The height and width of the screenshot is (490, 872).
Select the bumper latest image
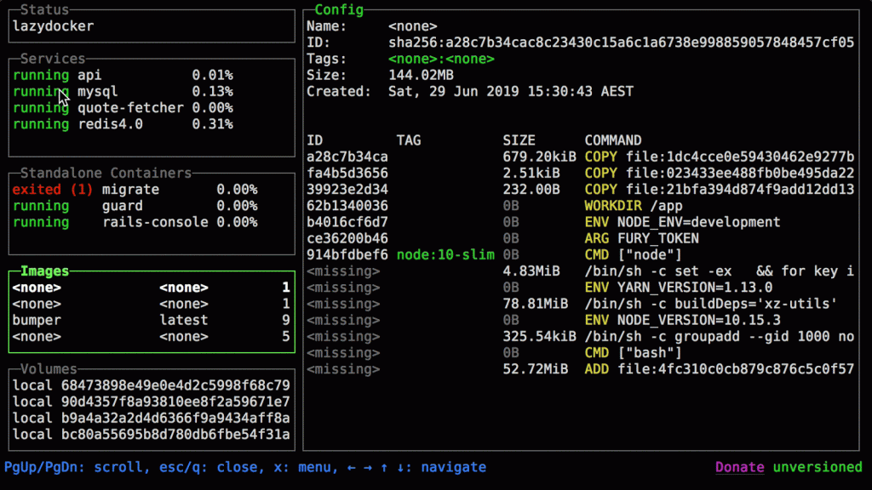pos(152,320)
